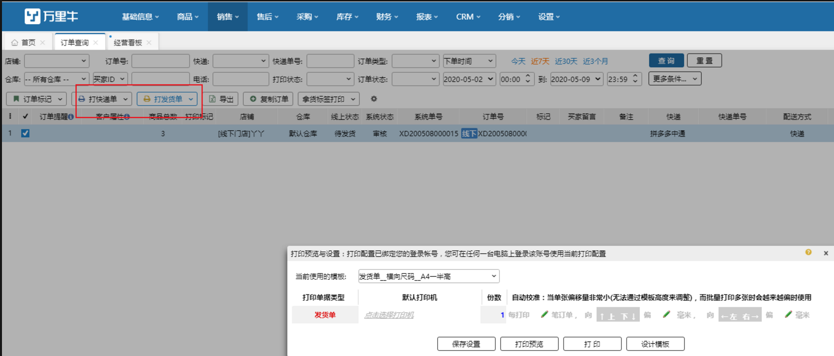Open the 财务 menu
The width and height of the screenshot is (834, 356).
[387, 17]
